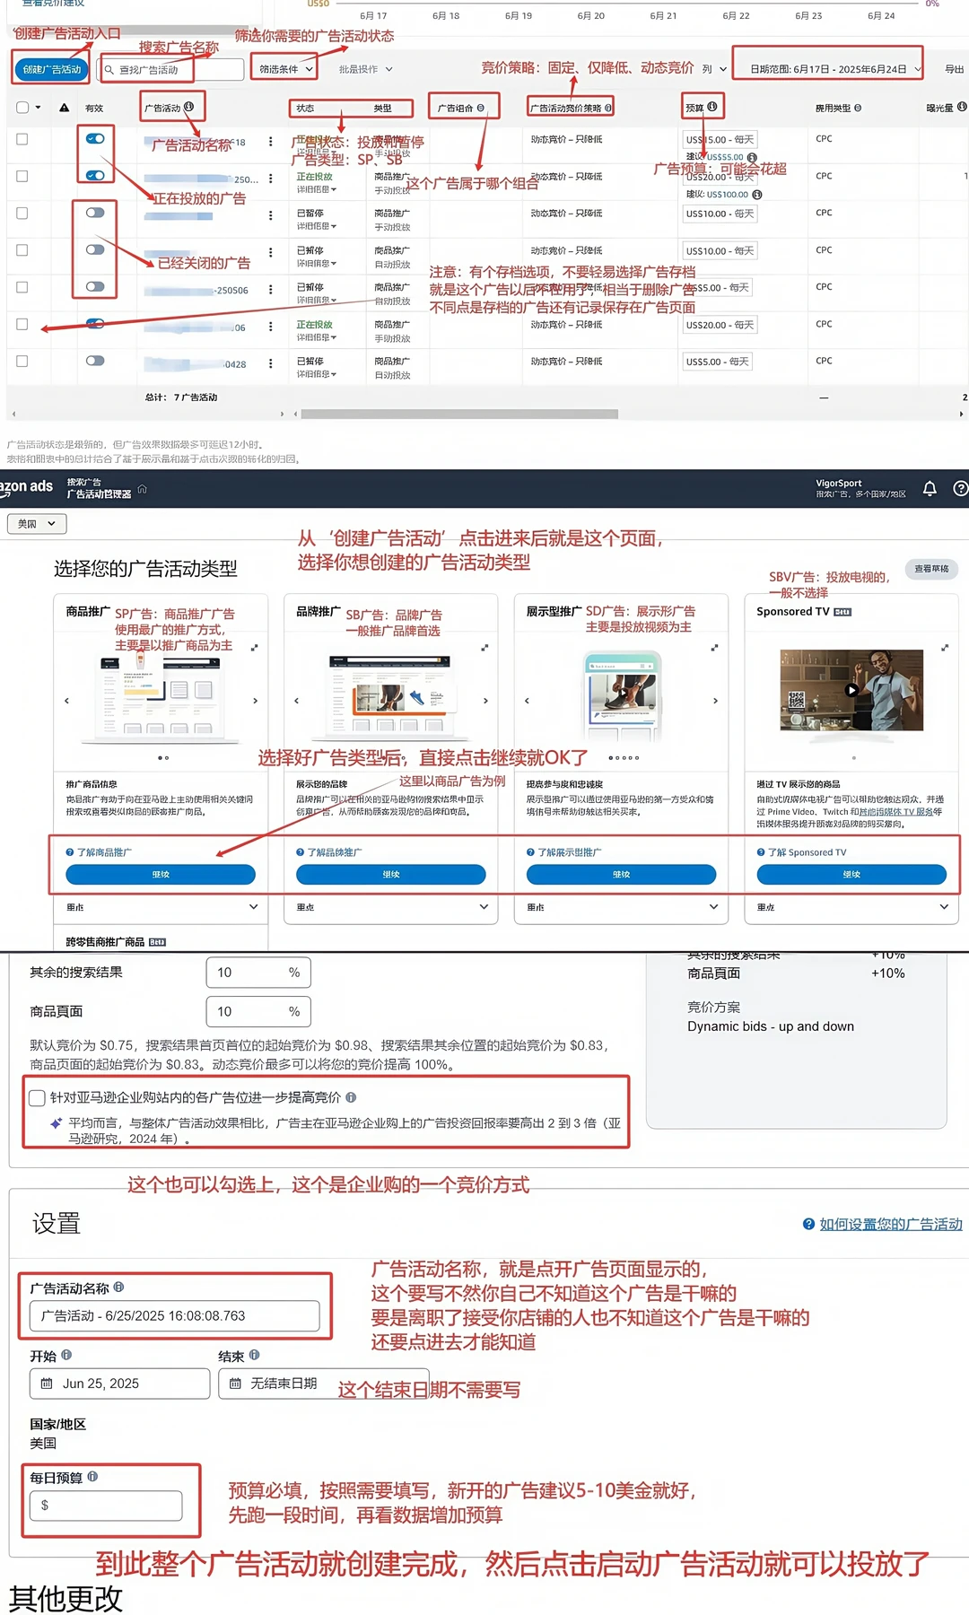
Task: Show next slide in 展示型推广 carousel
Action: (x=715, y=701)
